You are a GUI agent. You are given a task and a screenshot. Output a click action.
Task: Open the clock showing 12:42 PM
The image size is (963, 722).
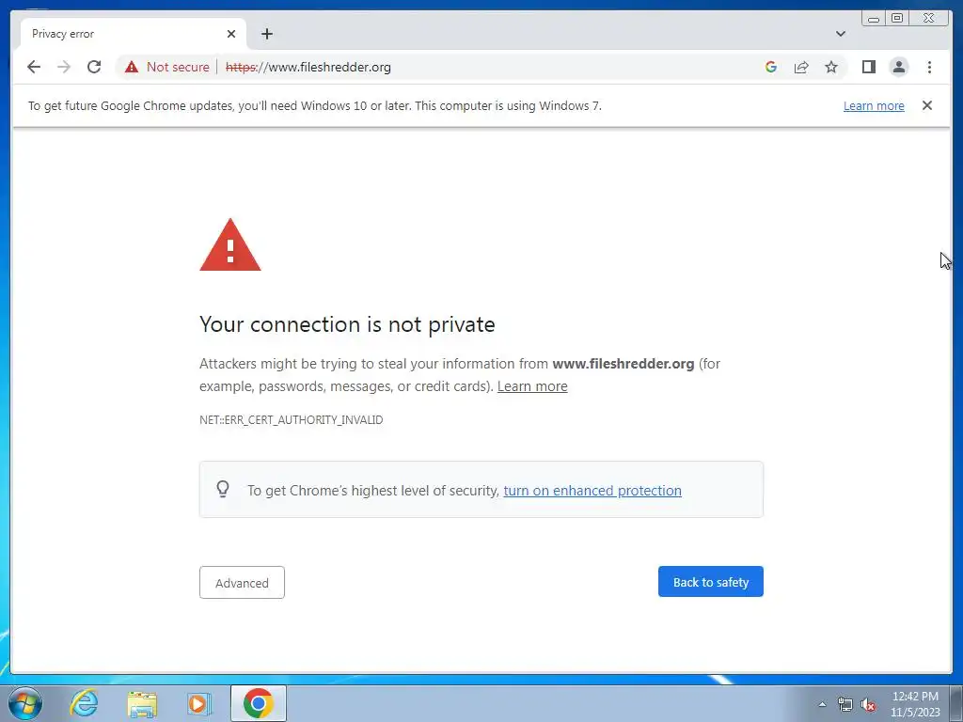point(915,704)
